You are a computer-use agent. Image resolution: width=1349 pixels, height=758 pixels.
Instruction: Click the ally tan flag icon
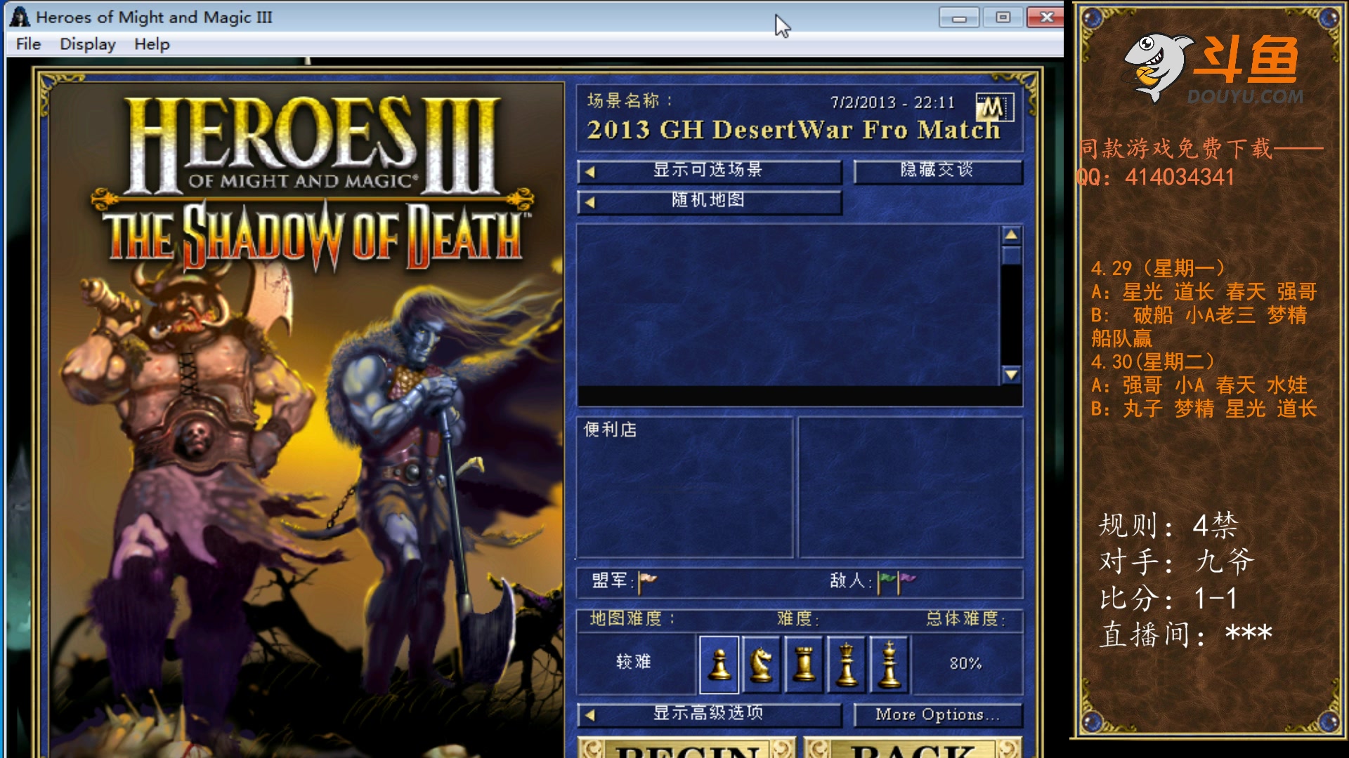(647, 581)
